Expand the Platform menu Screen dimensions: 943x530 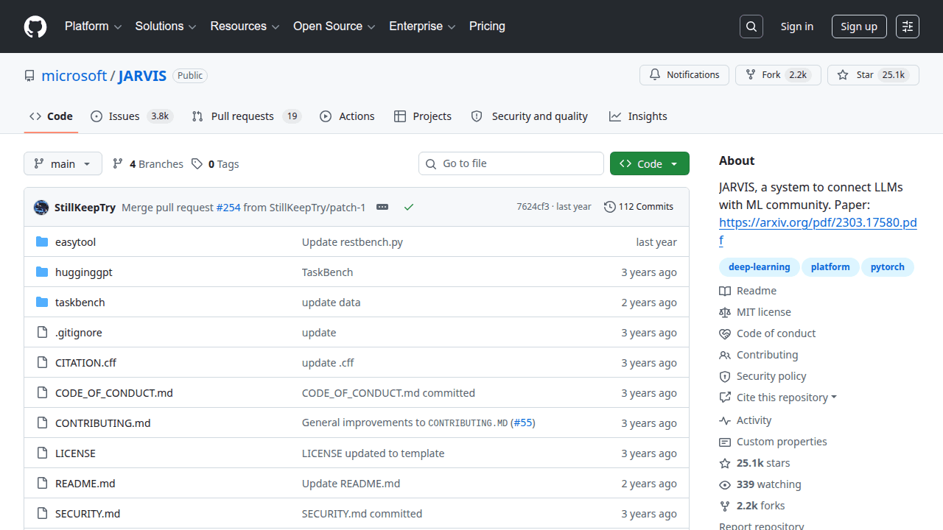tap(93, 26)
